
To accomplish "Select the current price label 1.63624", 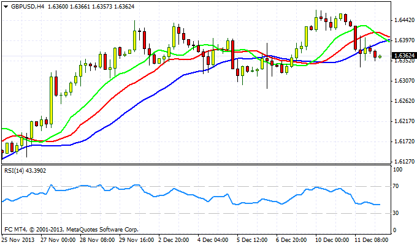I will (405, 56).
